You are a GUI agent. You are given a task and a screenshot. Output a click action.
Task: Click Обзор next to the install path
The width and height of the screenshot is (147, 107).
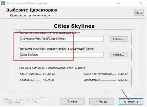119,39
